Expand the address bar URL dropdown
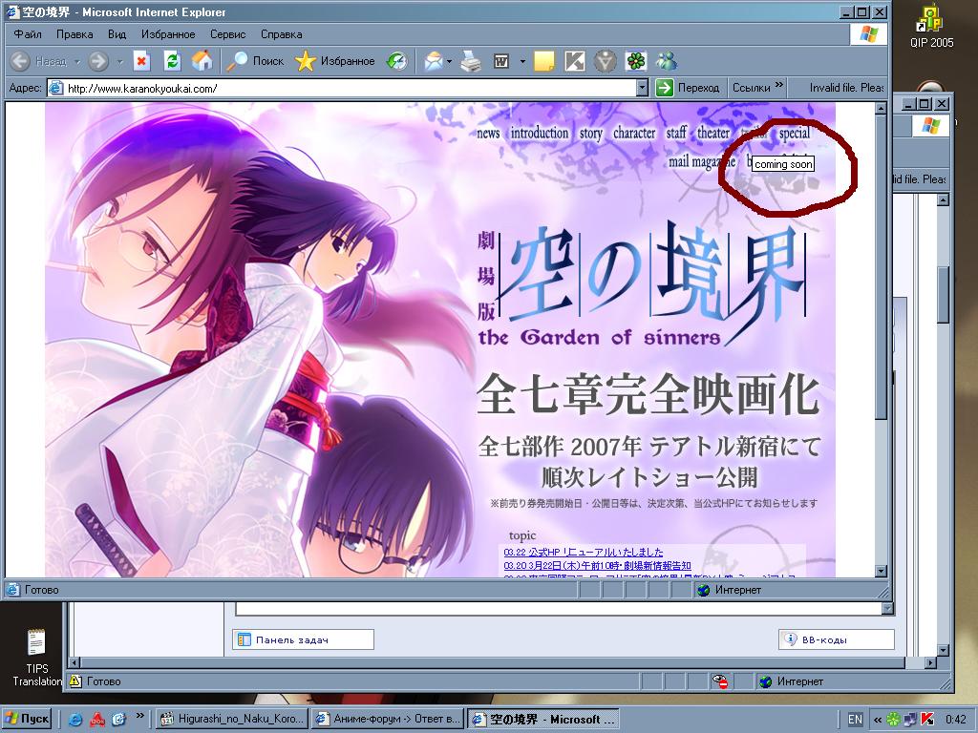Image resolution: width=978 pixels, height=733 pixels. (643, 88)
